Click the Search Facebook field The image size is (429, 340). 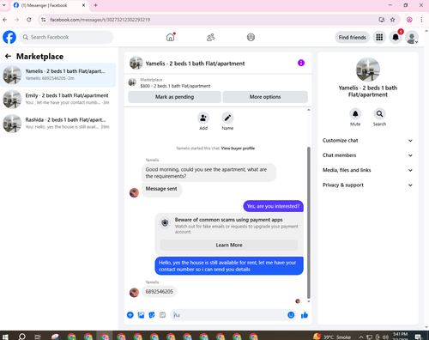(66, 37)
